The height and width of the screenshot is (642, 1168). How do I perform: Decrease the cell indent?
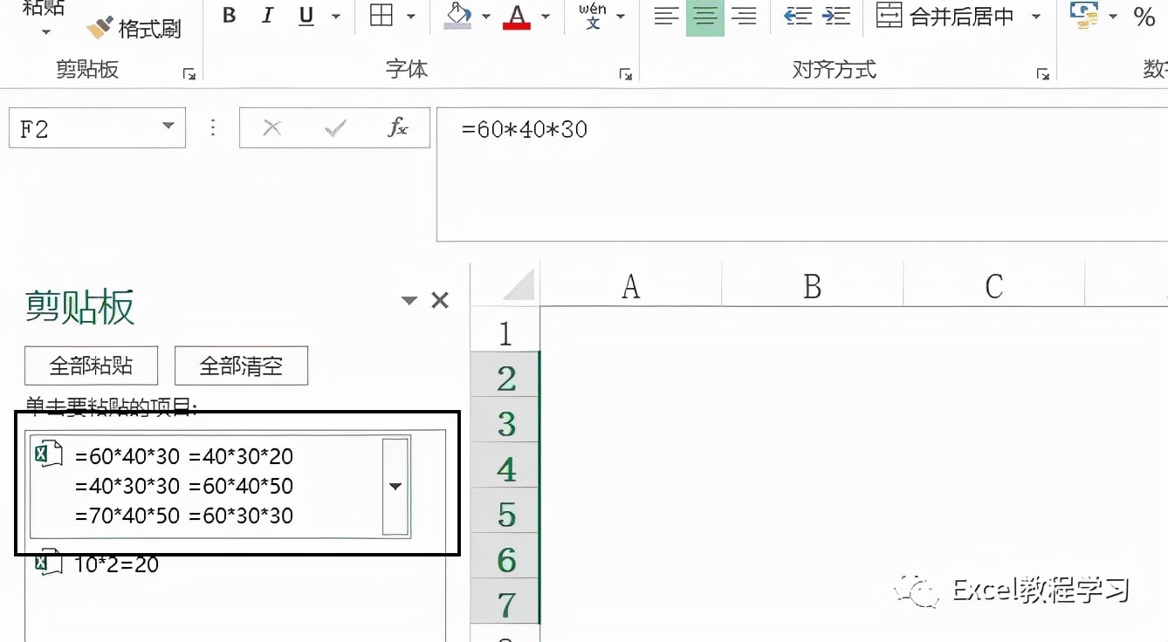[x=798, y=16]
